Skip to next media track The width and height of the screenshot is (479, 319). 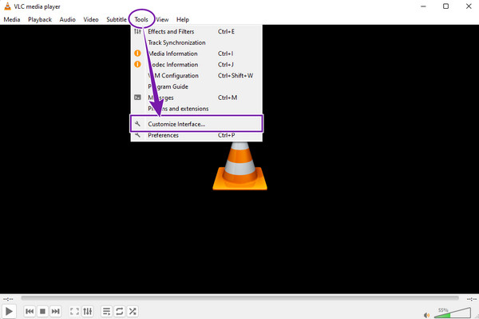tap(55, 311)
